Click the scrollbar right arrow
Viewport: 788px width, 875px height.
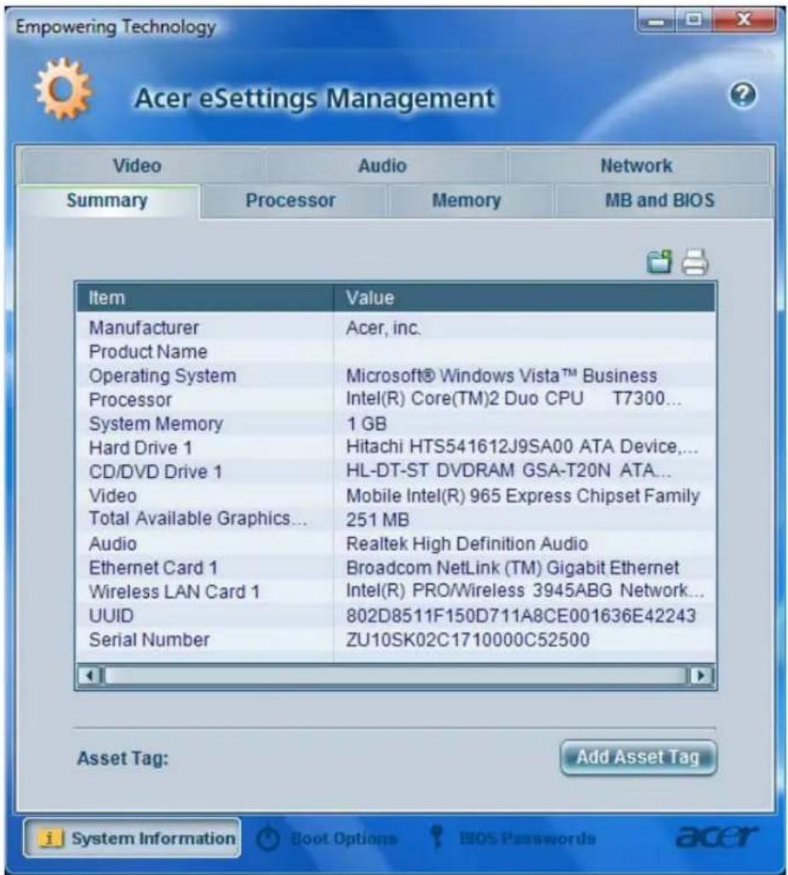click(700, 676)
